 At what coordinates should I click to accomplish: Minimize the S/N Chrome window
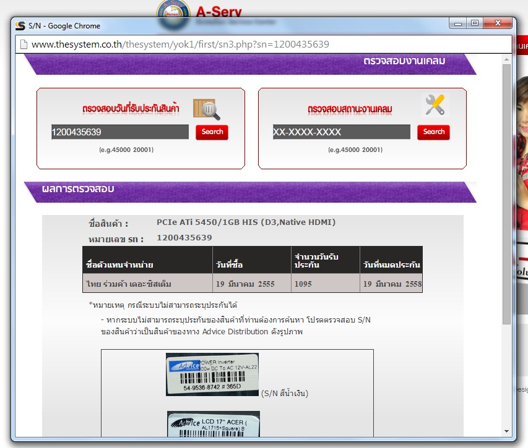coord(457,23)
